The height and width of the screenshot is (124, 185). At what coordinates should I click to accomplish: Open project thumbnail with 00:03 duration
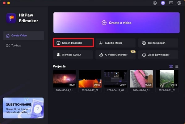(90, 79)
